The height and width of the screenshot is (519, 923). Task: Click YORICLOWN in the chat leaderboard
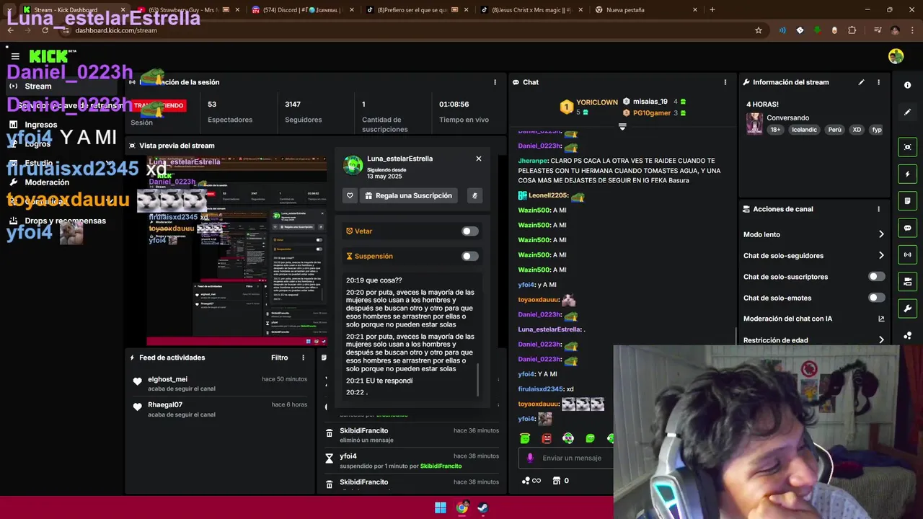pos(597,102)
